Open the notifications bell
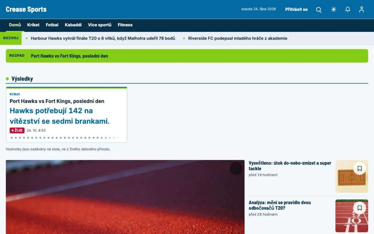This screenshot has height=234, width=374. pyautogui.click(x=348, y=9)
